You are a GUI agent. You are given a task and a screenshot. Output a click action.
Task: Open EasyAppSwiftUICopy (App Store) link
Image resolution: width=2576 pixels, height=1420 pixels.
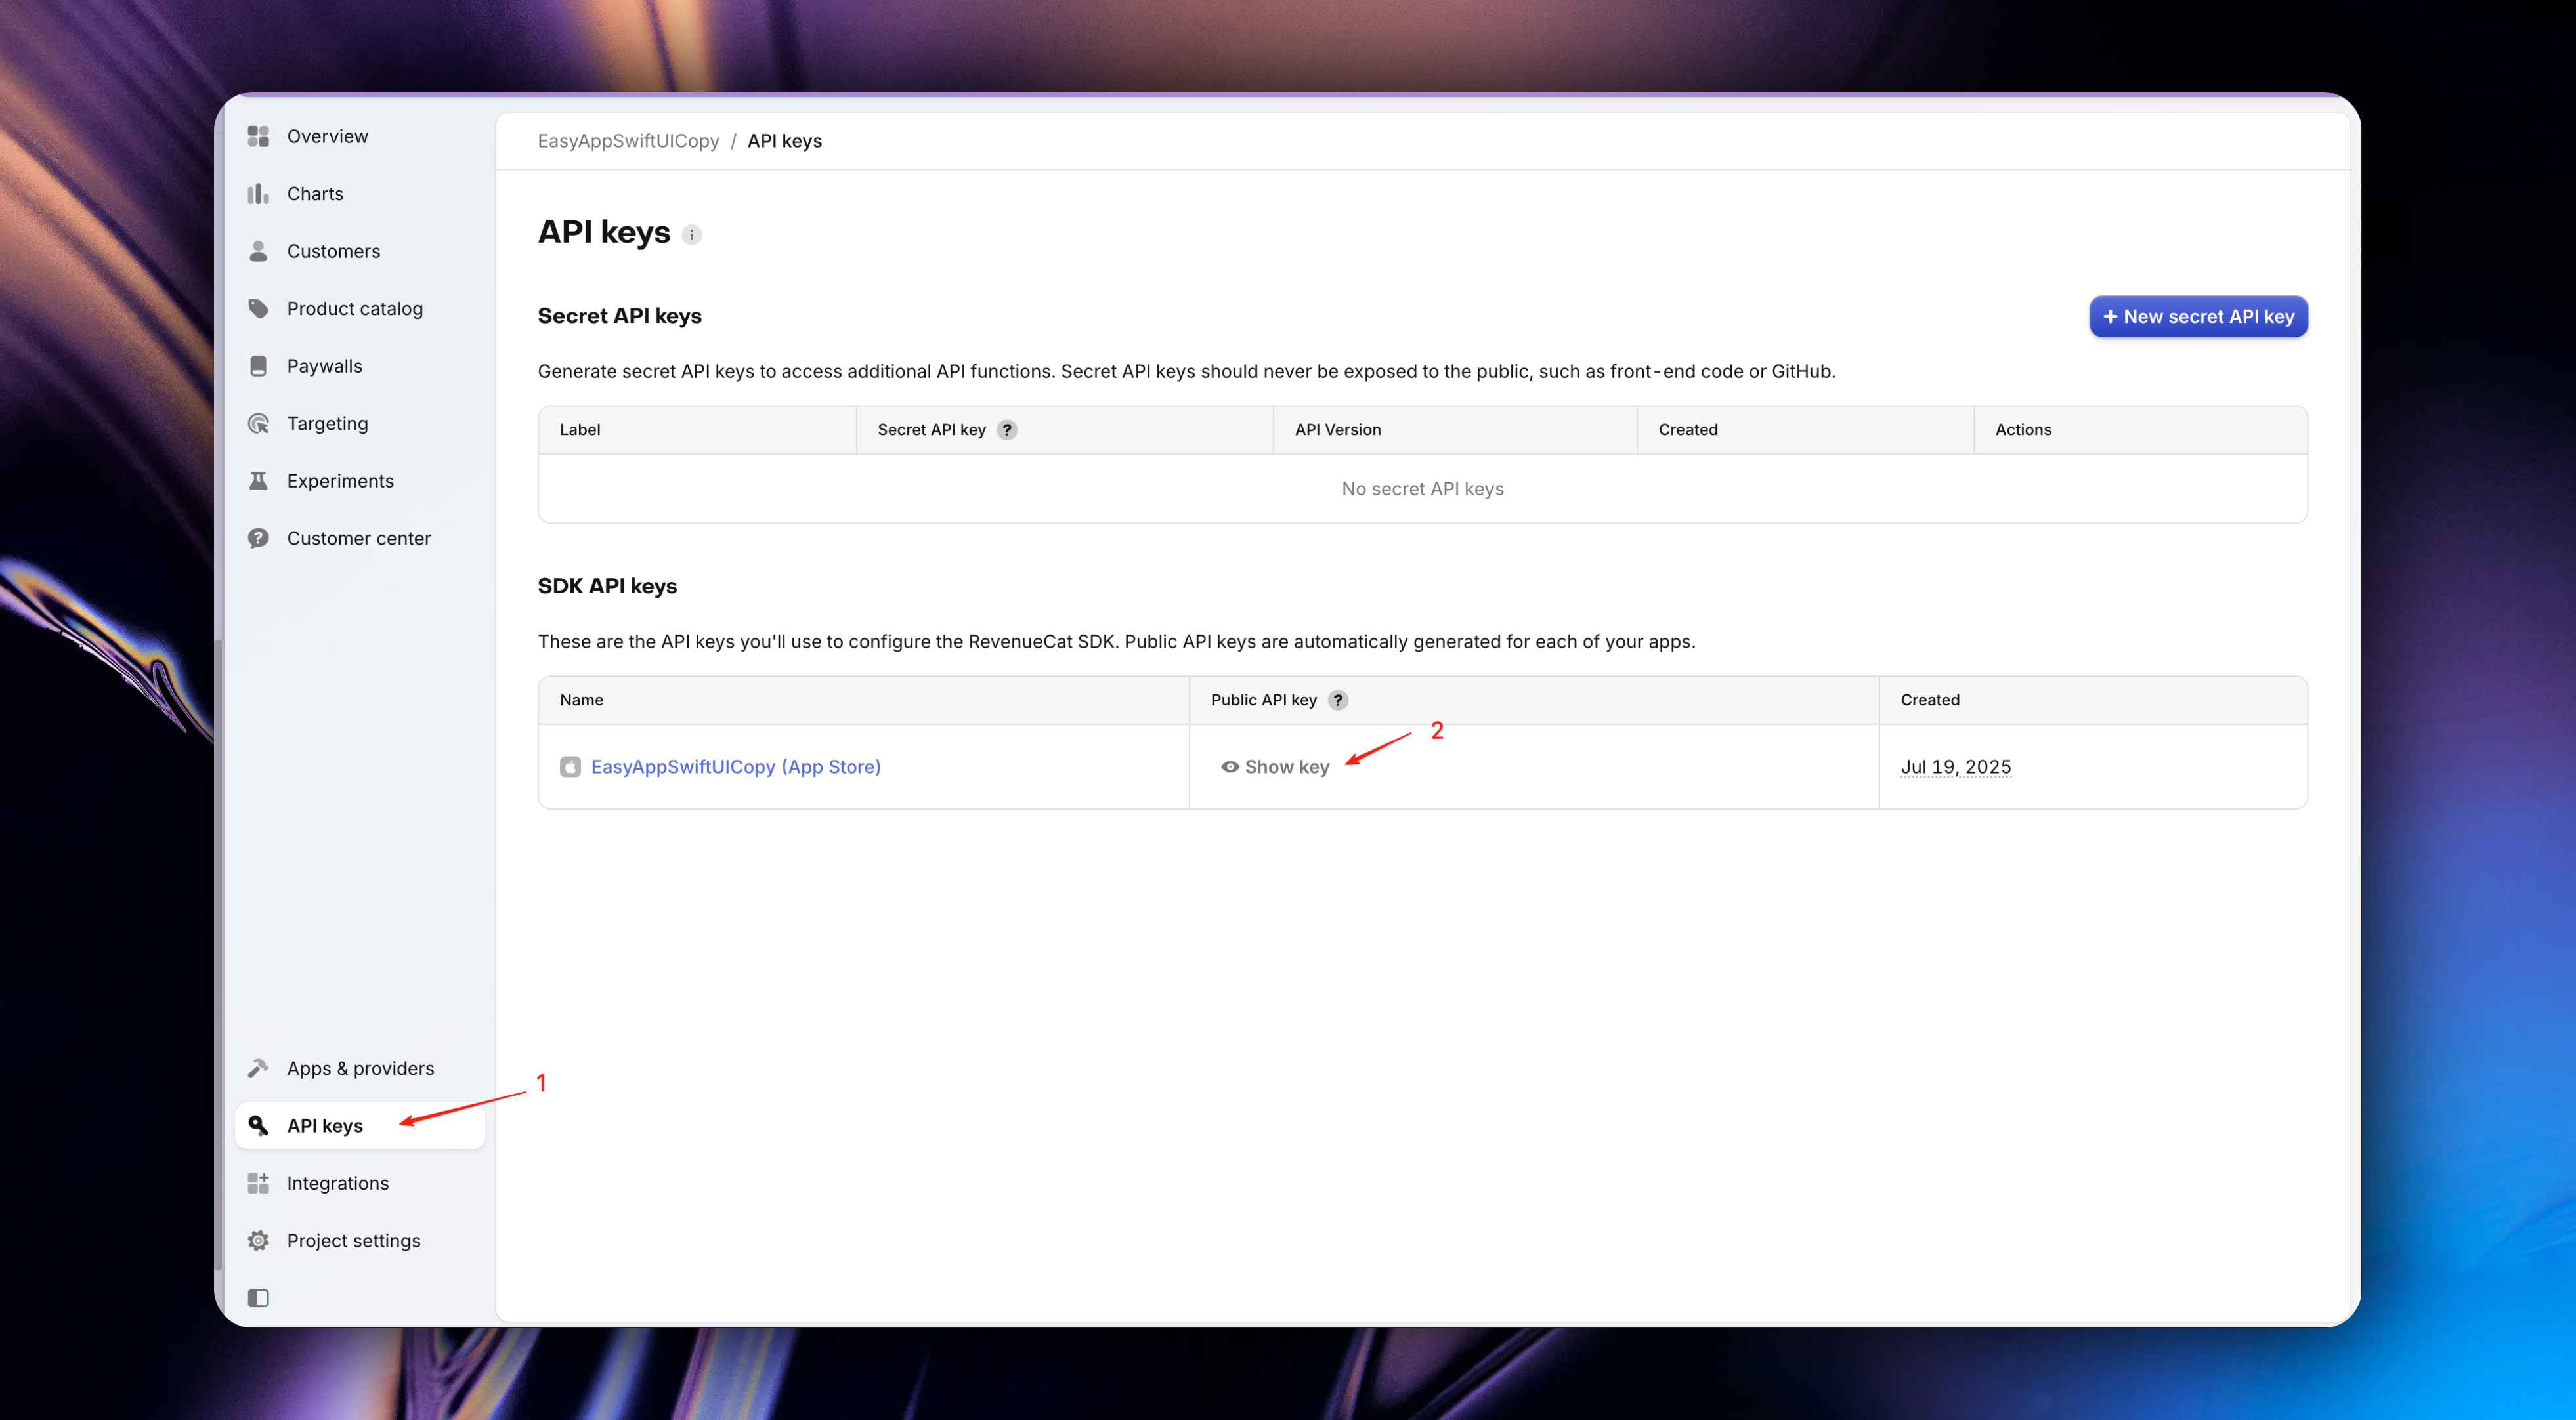[x=735, y=766]
